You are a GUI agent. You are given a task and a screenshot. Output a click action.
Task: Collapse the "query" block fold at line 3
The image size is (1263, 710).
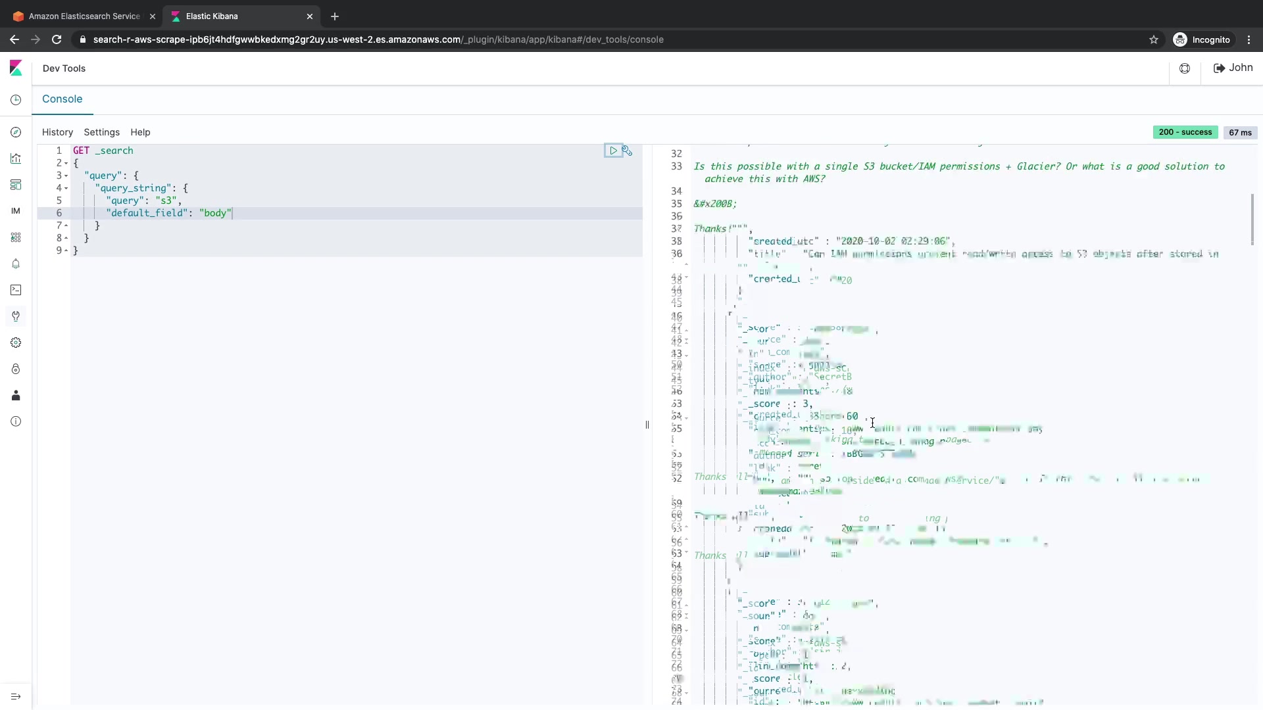(x=66, y=176)
